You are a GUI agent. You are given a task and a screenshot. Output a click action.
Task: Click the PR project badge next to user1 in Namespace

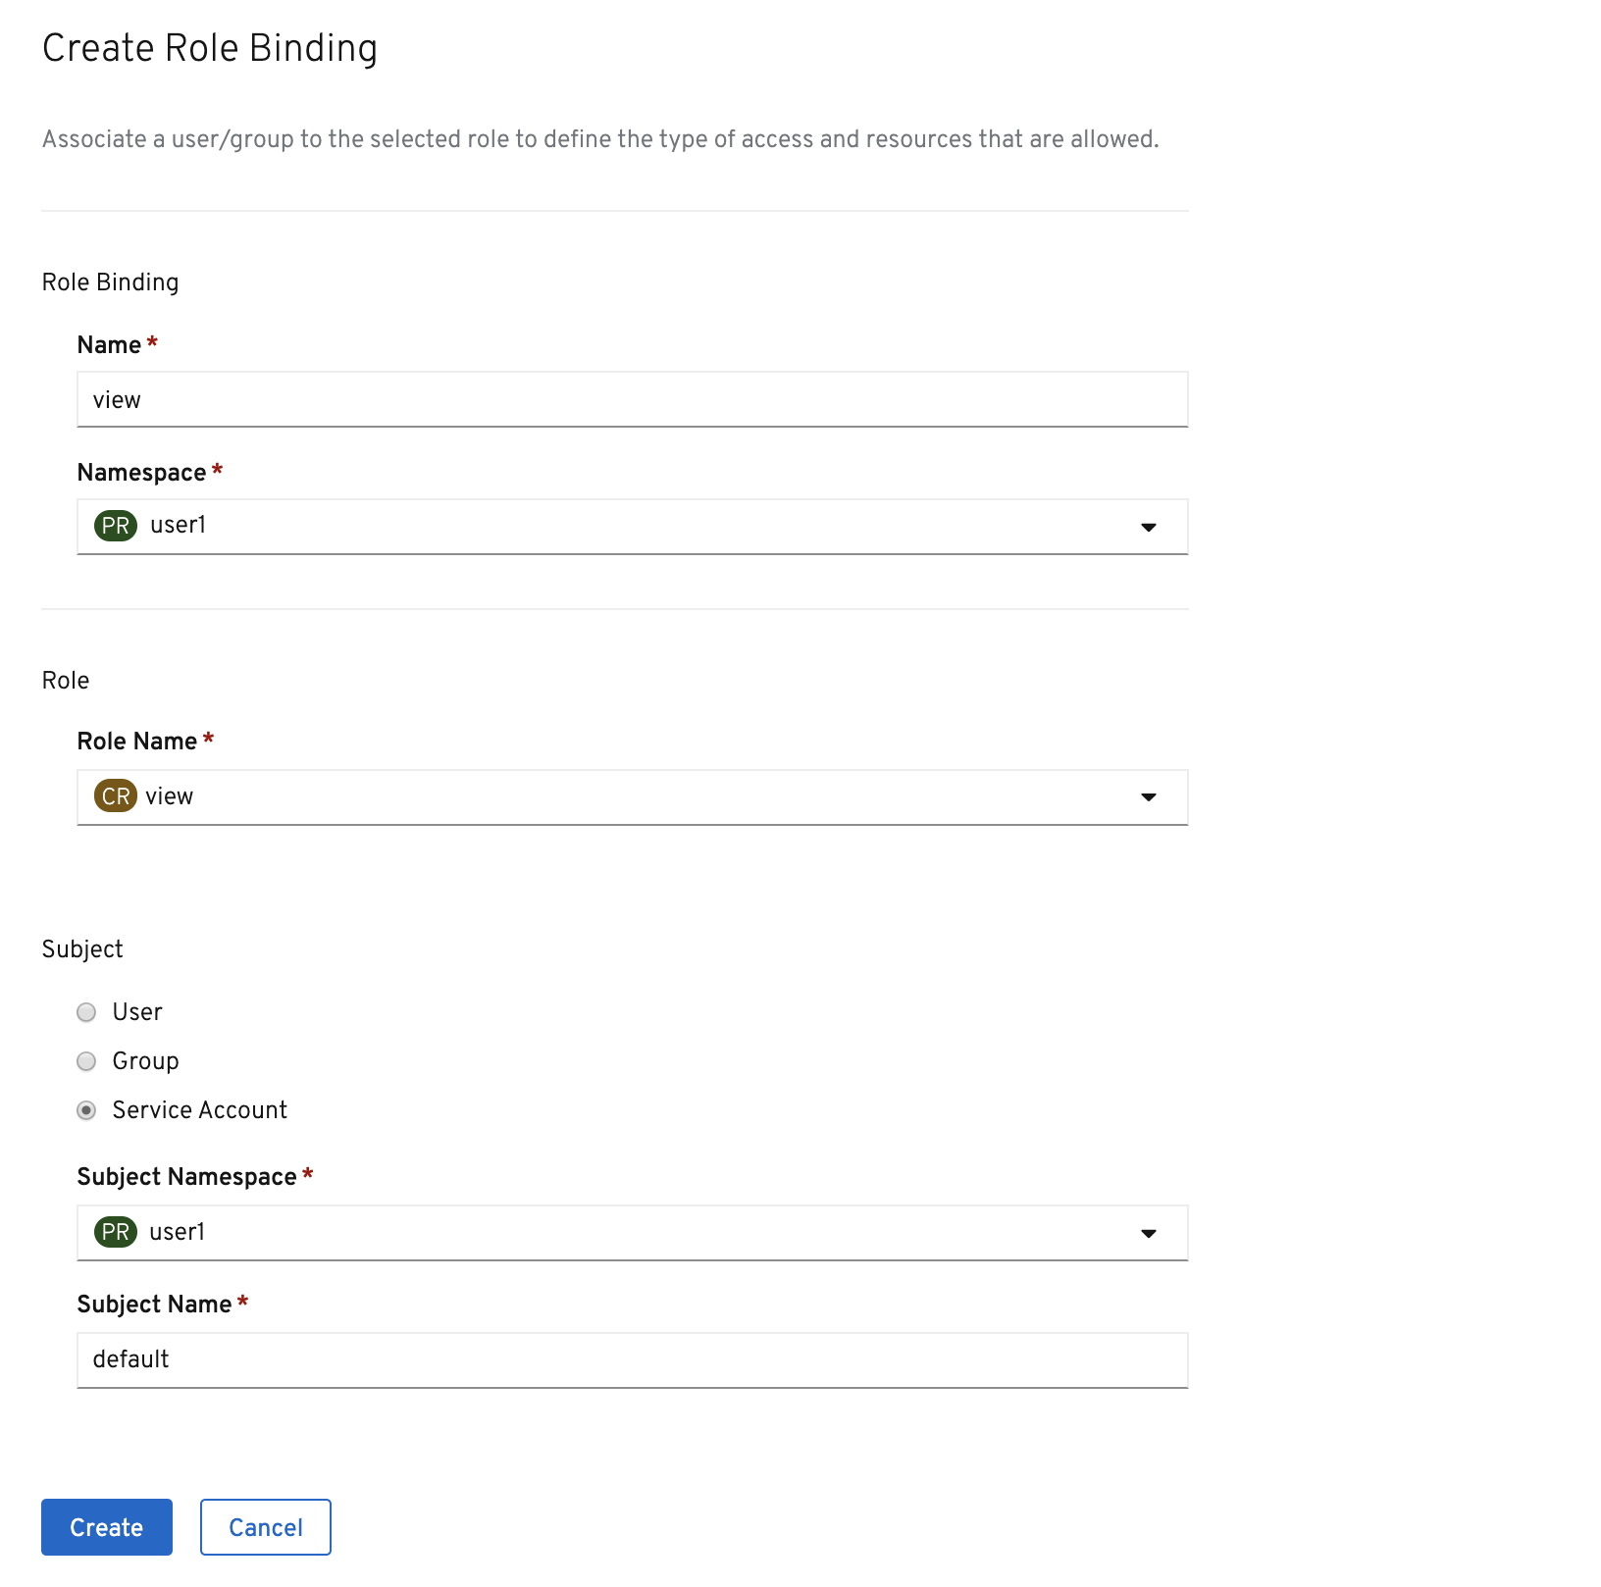click(x=115, y=525)
